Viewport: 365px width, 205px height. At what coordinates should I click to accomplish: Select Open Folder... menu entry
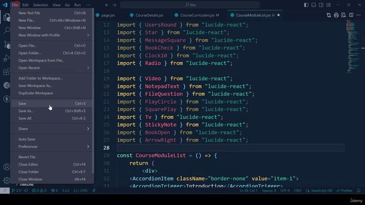[52, 53]
